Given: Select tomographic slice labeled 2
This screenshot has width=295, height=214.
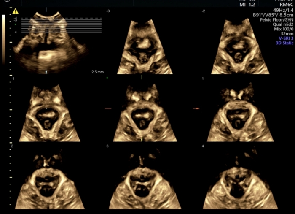Looking at the screenshot, I should (50, 179).
